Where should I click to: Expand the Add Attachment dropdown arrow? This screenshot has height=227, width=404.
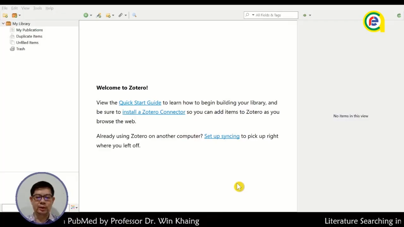click(x=126, y=15)
